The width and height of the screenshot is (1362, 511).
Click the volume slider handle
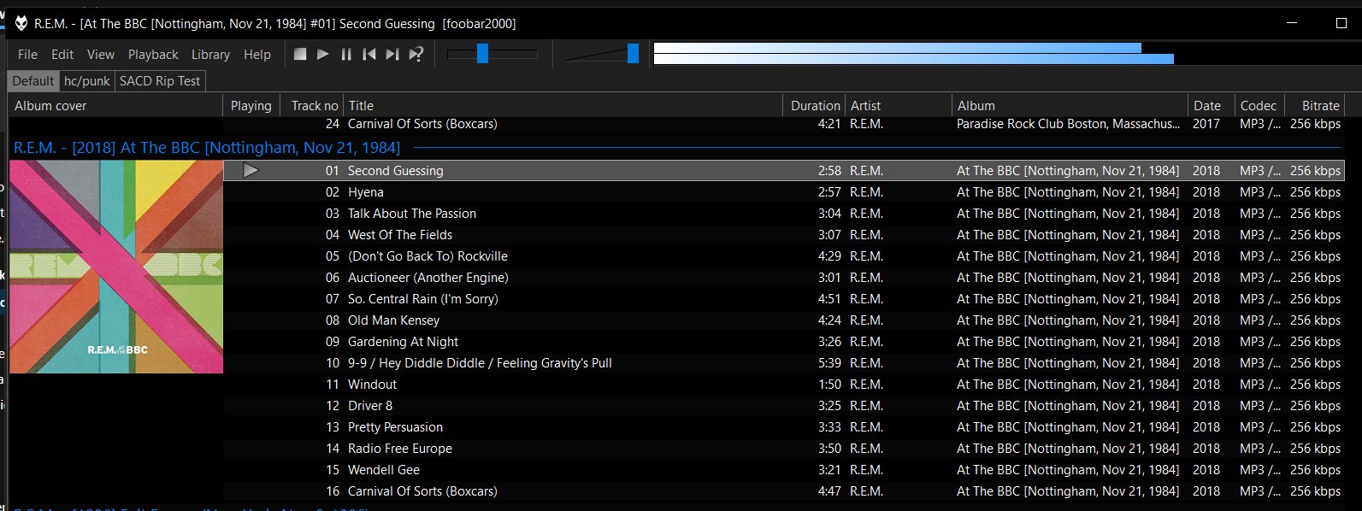click(633, 54)
